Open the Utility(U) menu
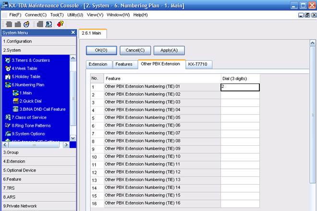 pos(75,15)
